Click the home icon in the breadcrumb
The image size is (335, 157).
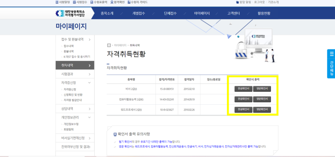(109, 45)
